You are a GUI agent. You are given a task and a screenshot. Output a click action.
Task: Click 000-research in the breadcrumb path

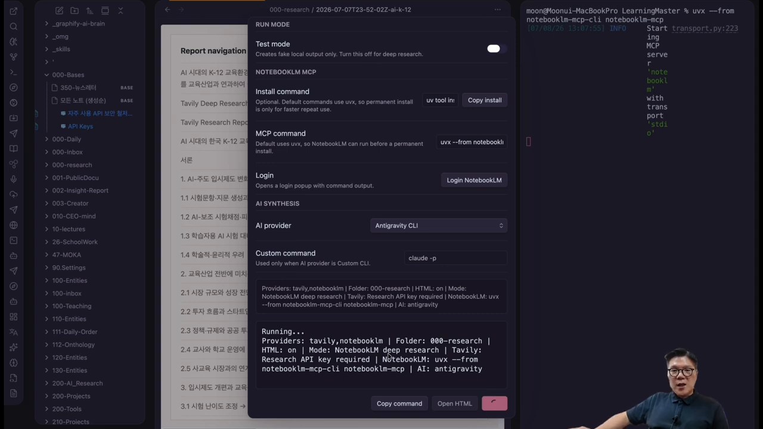pos(289,10)
